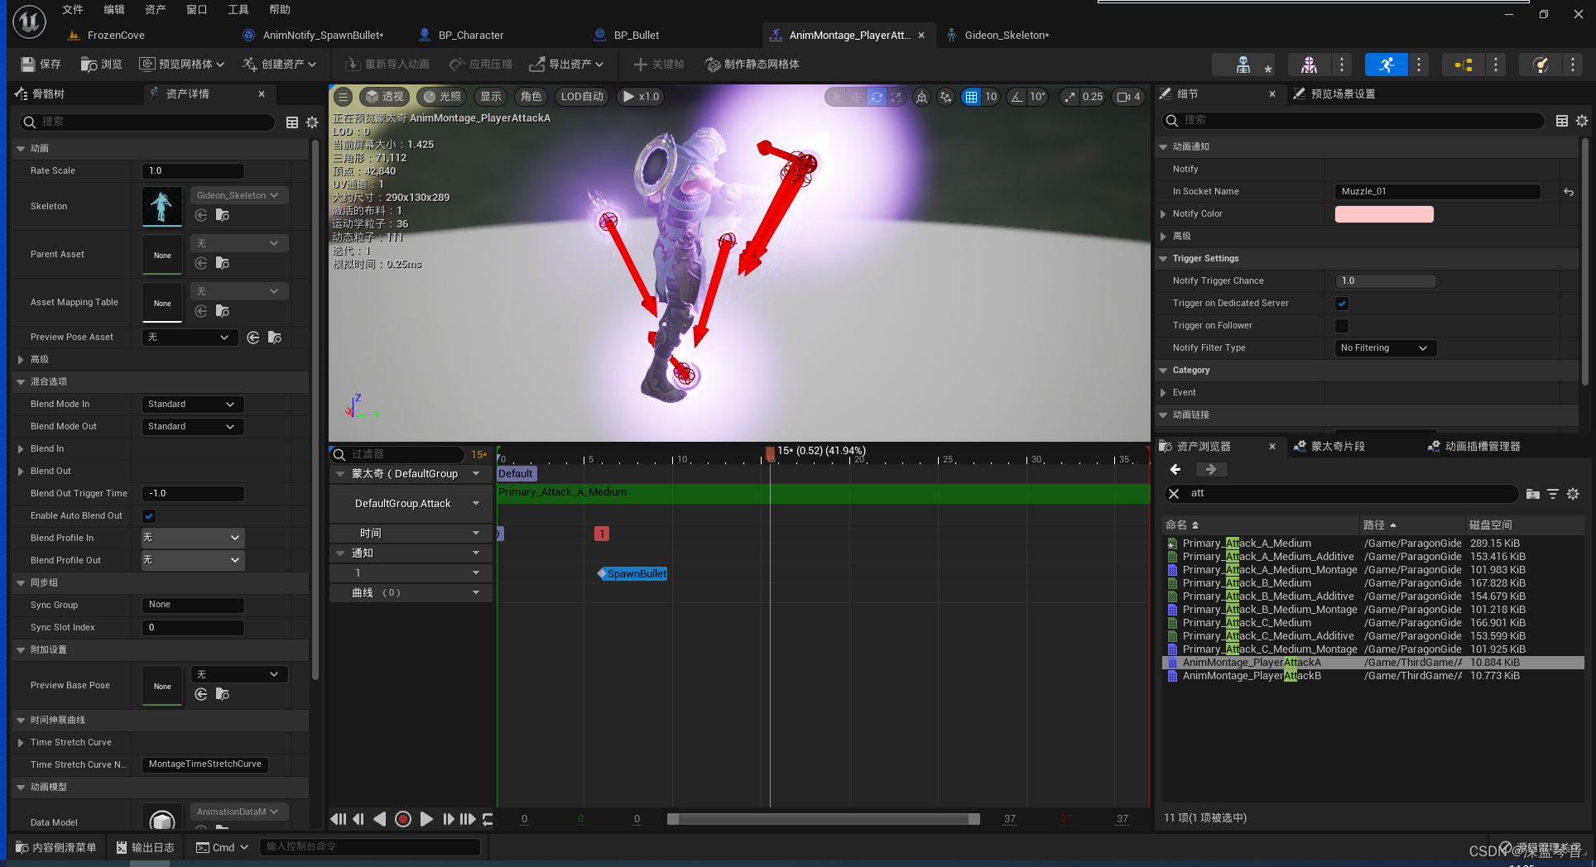Open the Blend Mode Out dropdown
The height and width of the screenshot is (867, 1596).
pos(192,427)
